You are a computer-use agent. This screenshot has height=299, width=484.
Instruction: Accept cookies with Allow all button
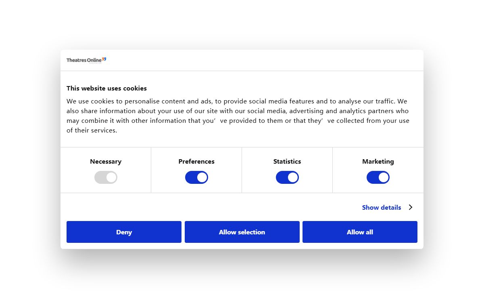[x=360, y=232]
